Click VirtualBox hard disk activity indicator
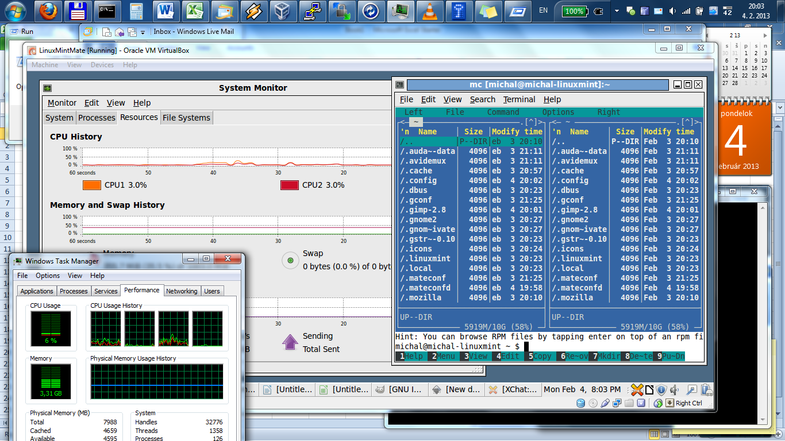Image resolution: width=785 pixels, height=441 pixels. pyautogui.click(x=581, y=403)
